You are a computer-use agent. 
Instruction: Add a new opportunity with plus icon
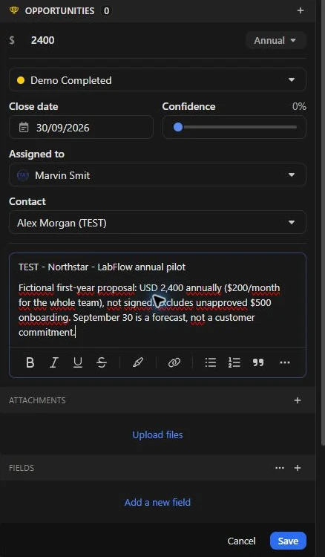301,10
